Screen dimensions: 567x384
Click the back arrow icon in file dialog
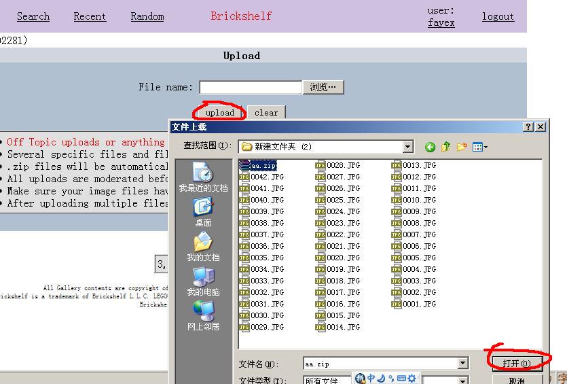click(x=430, y=147)
